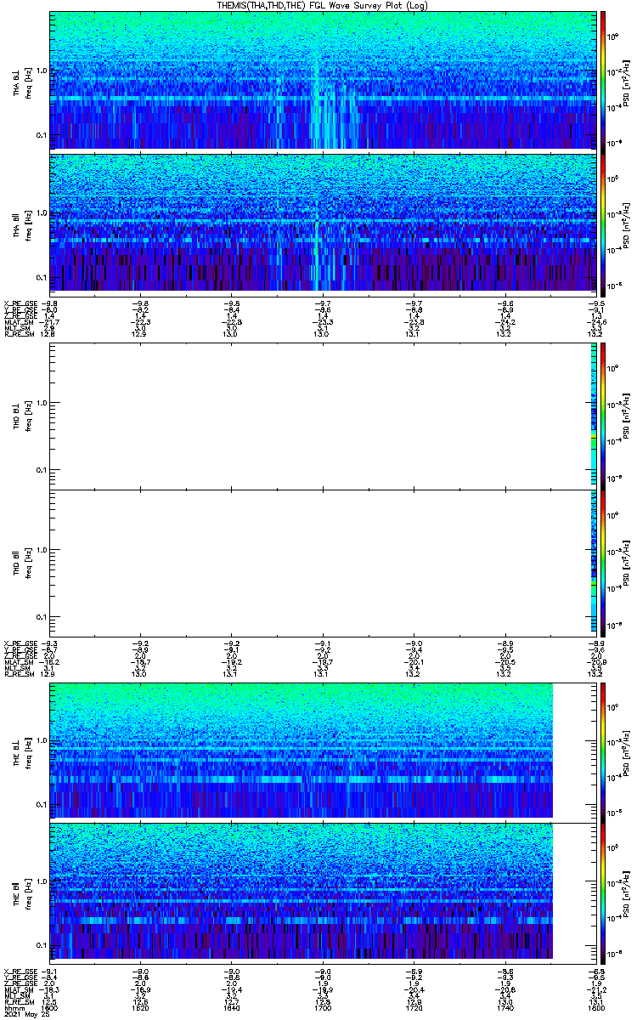Image resolution: width=637 pixels, height=1020 pixels.
Task: Click the PSD color bar beside THE B-parallel panel
Action: 603,892
